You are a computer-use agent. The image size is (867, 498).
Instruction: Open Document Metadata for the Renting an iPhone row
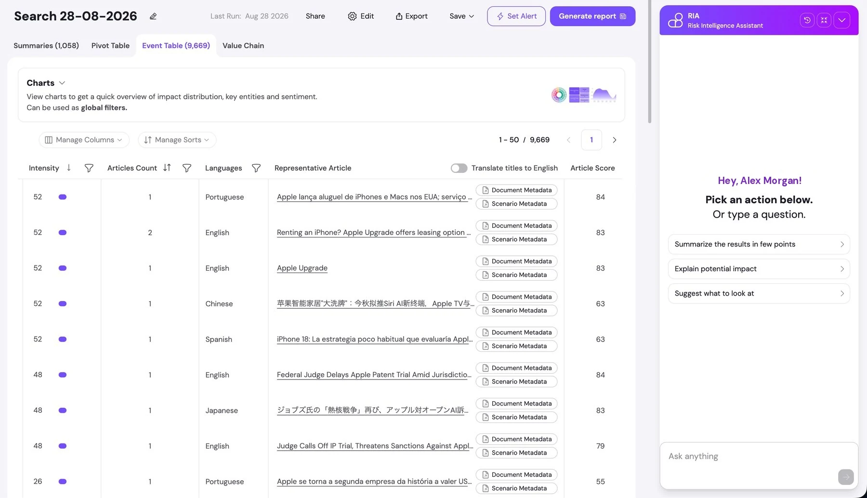516,226
